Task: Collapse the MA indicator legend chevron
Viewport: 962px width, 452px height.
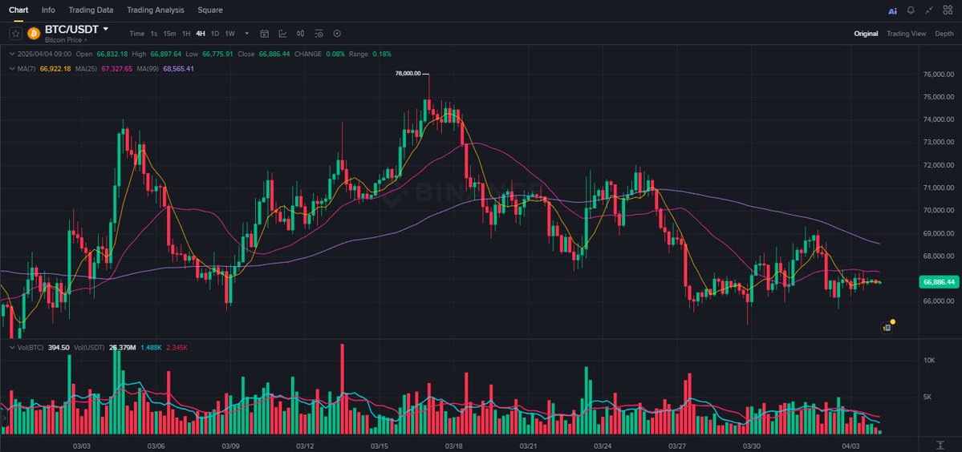Action: [11, 69]
